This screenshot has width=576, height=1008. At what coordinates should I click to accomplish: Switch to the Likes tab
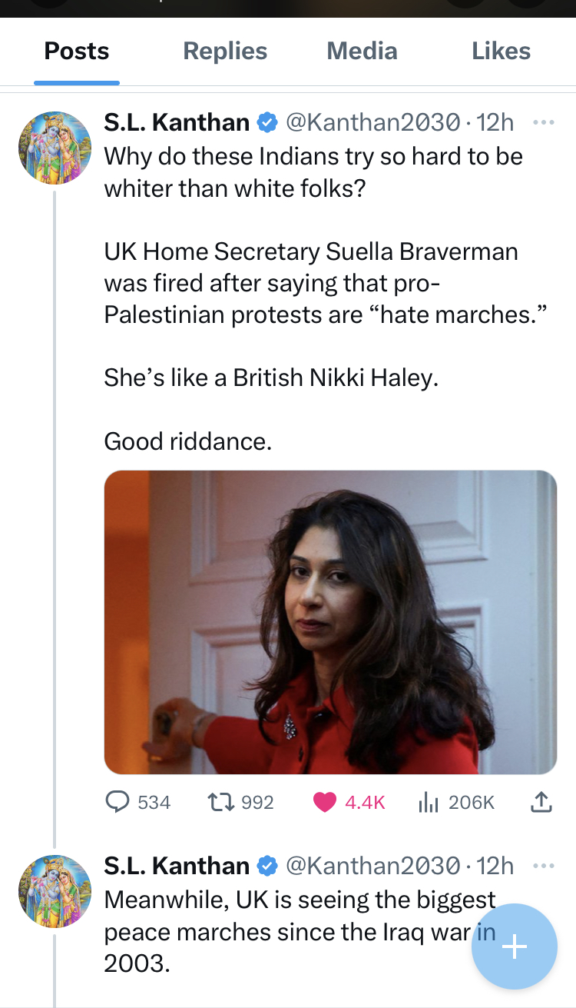501,51
